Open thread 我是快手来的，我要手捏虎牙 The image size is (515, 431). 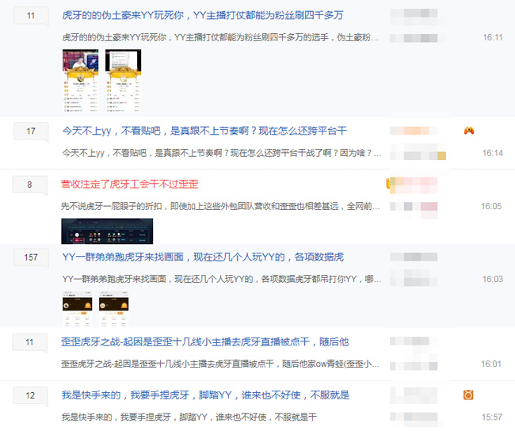(x=205, y=395)
